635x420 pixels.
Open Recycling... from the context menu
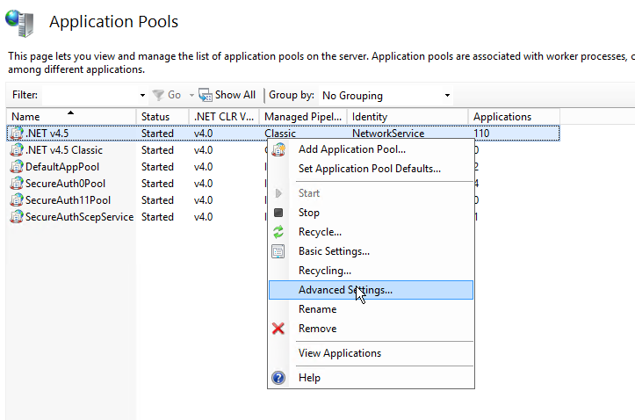click(371, 271)
